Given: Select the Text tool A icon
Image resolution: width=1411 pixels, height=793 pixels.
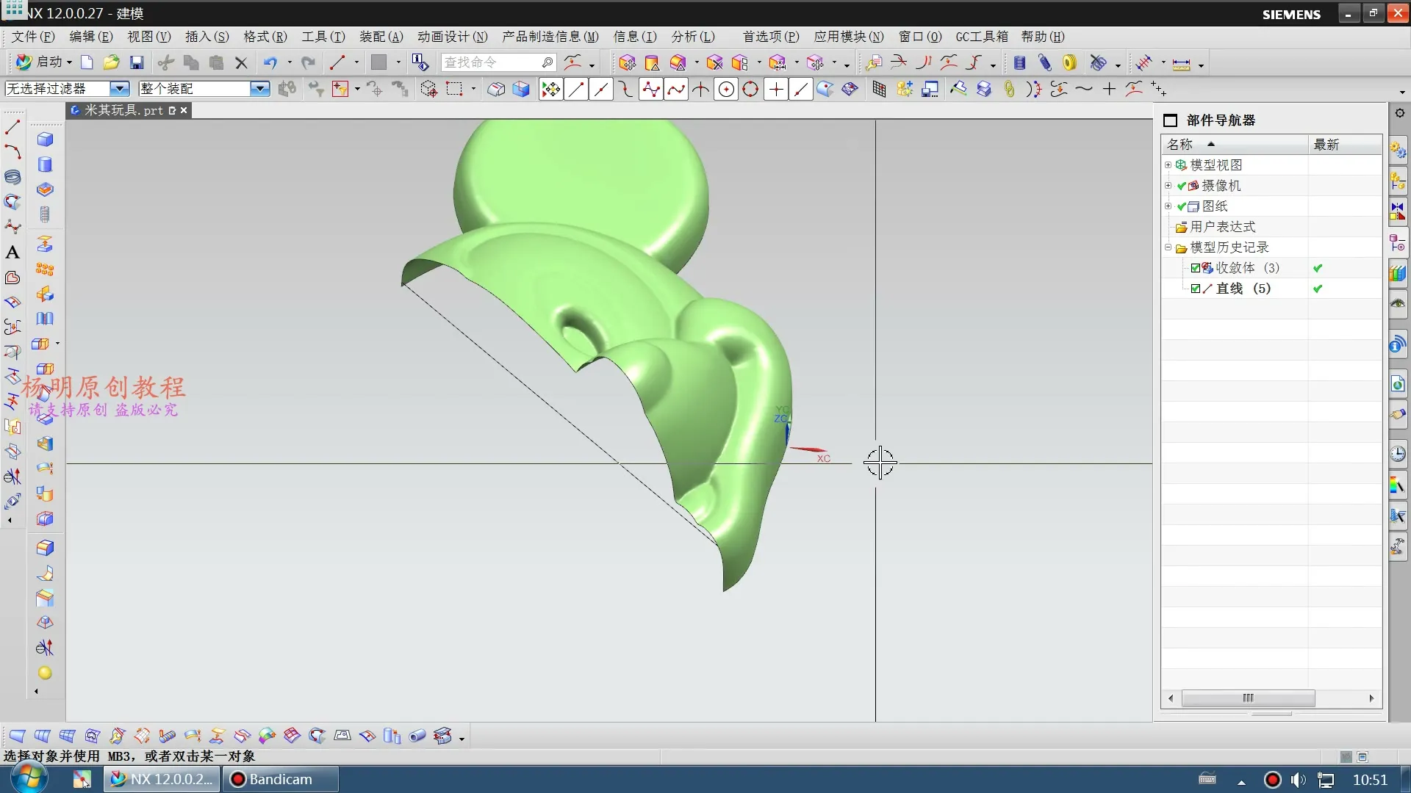Looking at the screenshot, I should (12, 253).
